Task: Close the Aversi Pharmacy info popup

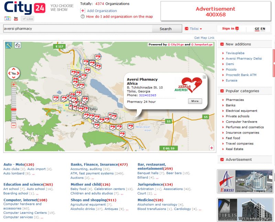Action: (204, 77)
